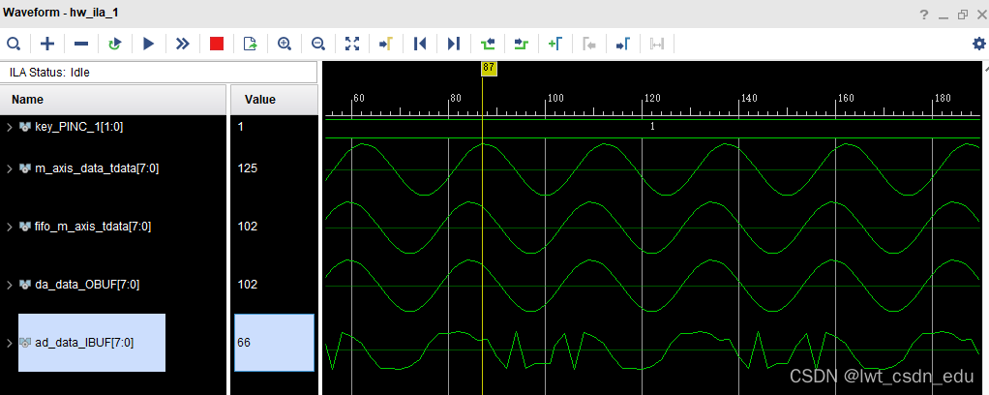Click the 100 tick on the time ruler
Screen dimensions: 989x395
coord(555,99)
